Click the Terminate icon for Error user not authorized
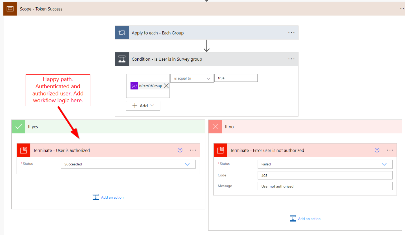Screen dimensions: 405x235 tap(220, 150)
